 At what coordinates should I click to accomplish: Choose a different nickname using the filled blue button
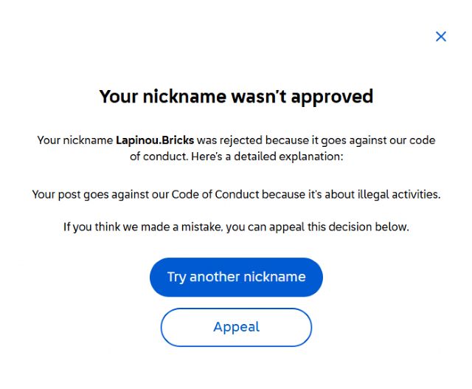[236, 277]
